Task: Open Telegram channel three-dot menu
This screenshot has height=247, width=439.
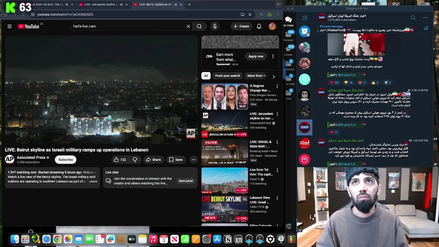Action: tap(425, 17)
